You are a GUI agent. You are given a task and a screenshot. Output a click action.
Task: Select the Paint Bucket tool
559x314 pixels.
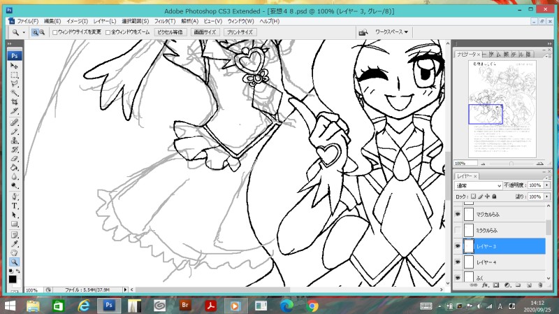coord(14,167)
